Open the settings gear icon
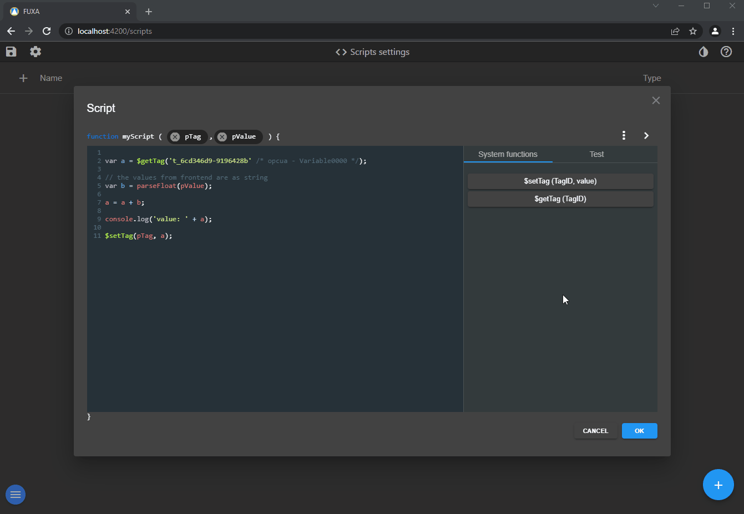This screenshot has width=744, height=514. pos(36,52)
